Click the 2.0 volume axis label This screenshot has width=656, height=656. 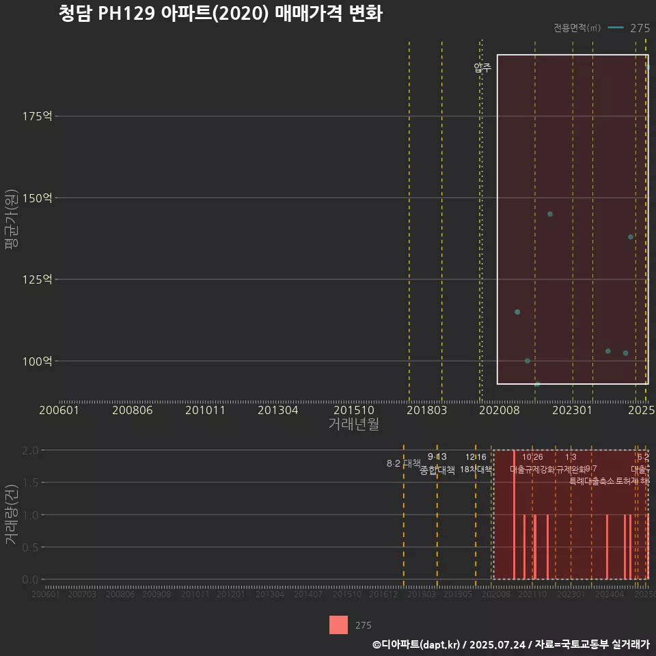click(30, 450)
